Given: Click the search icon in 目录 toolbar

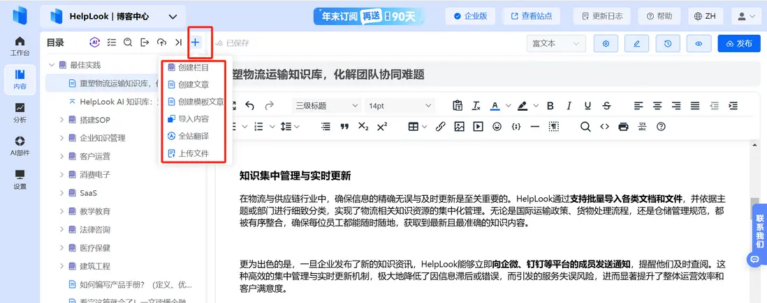Looking at the screenshot, I should point(128,42).
